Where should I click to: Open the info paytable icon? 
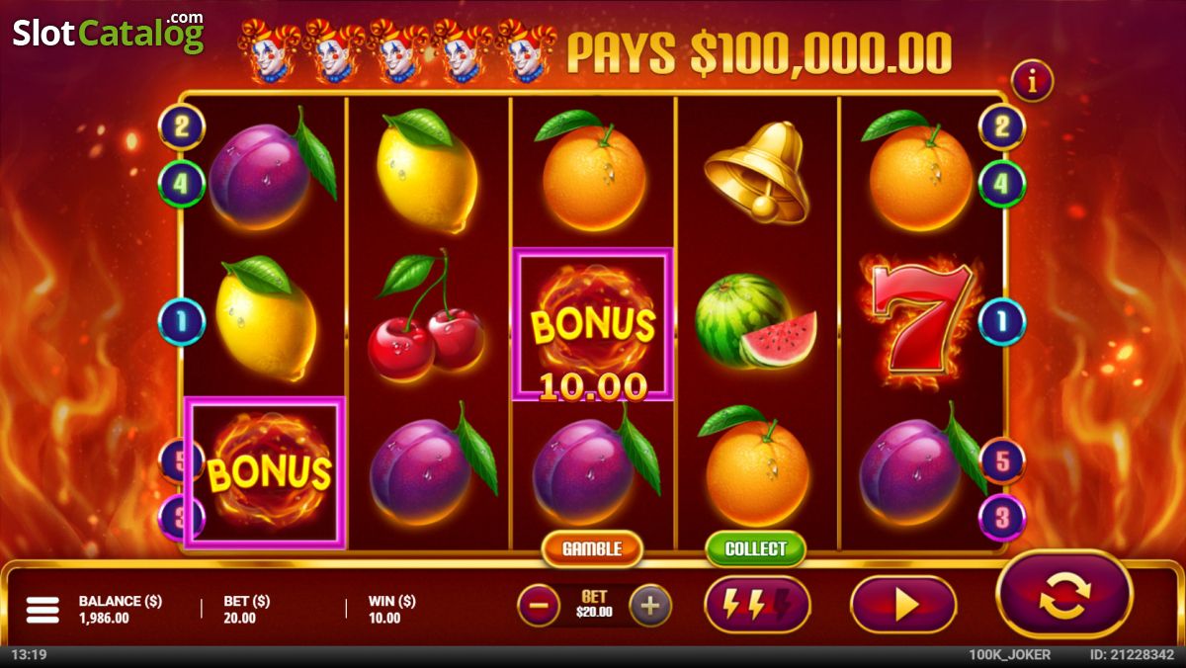[x=1033, y=82]
